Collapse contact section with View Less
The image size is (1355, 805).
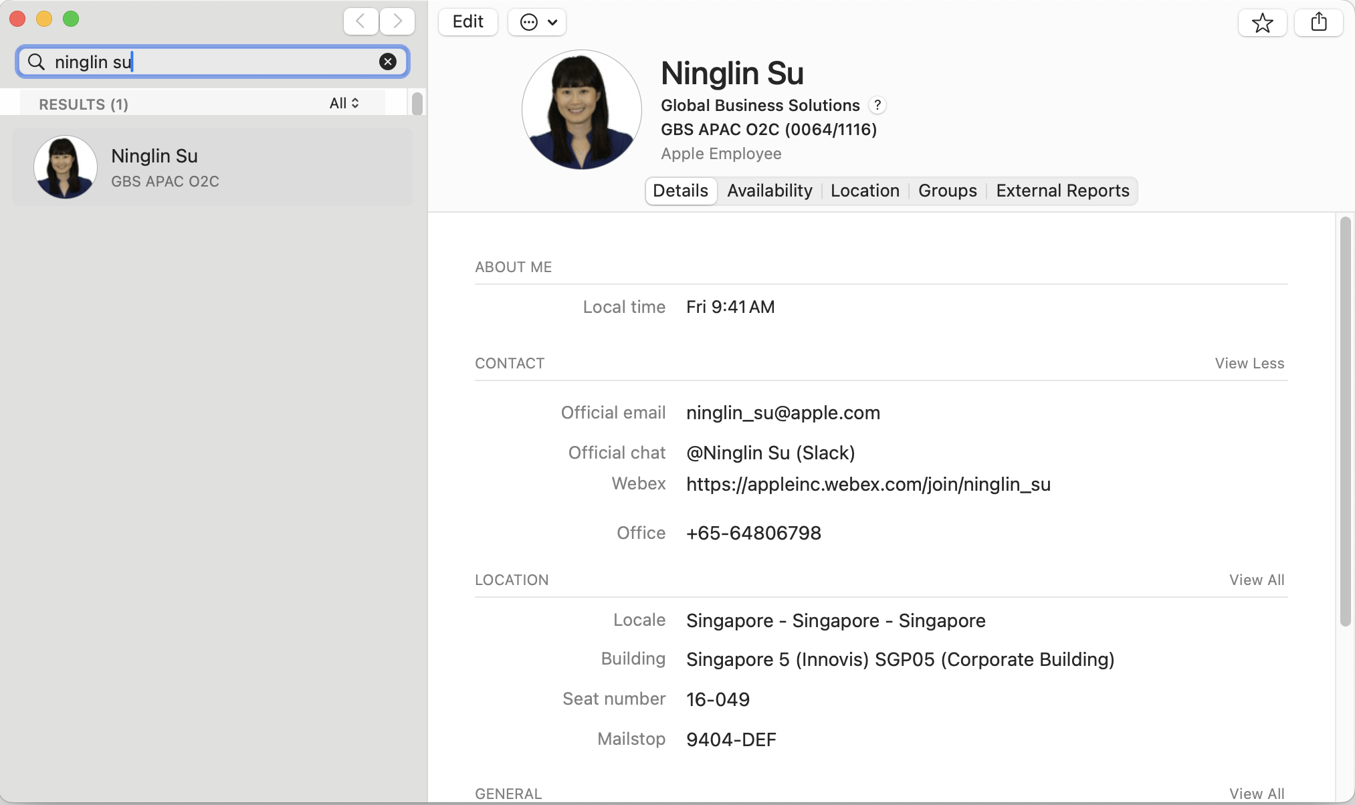[x=1249, y=363]
